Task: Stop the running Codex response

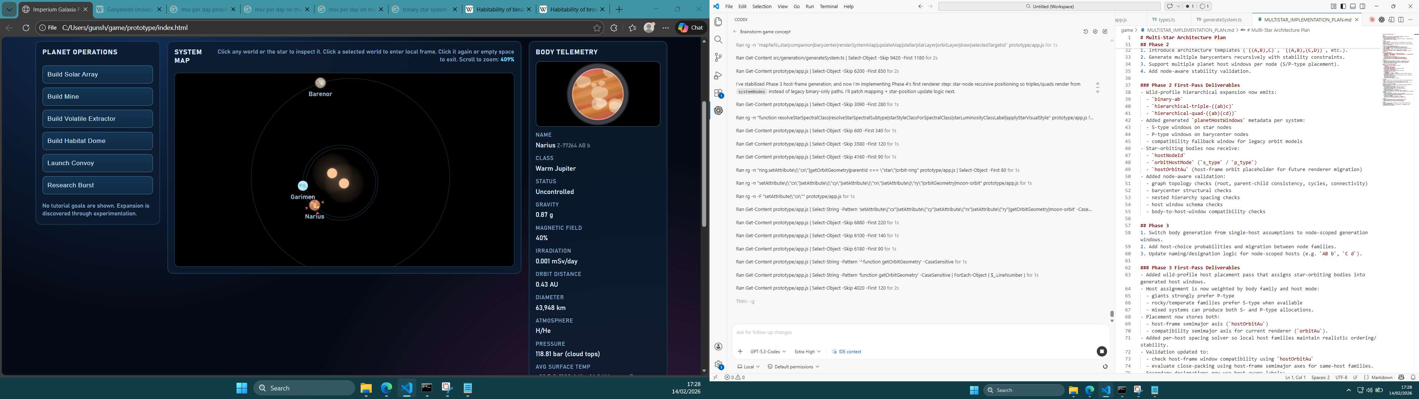Action: [x=1101, y=352]
